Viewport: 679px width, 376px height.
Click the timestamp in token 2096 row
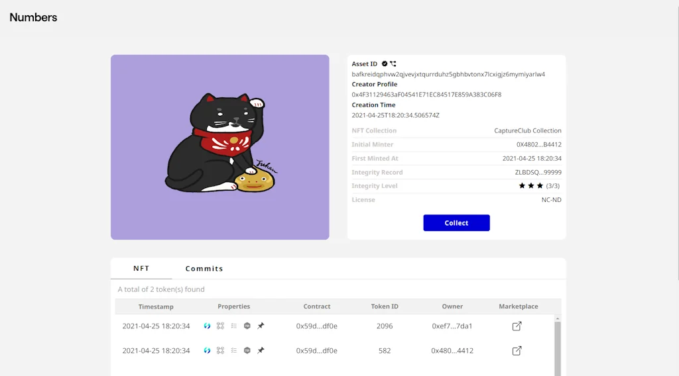(156, 326)
